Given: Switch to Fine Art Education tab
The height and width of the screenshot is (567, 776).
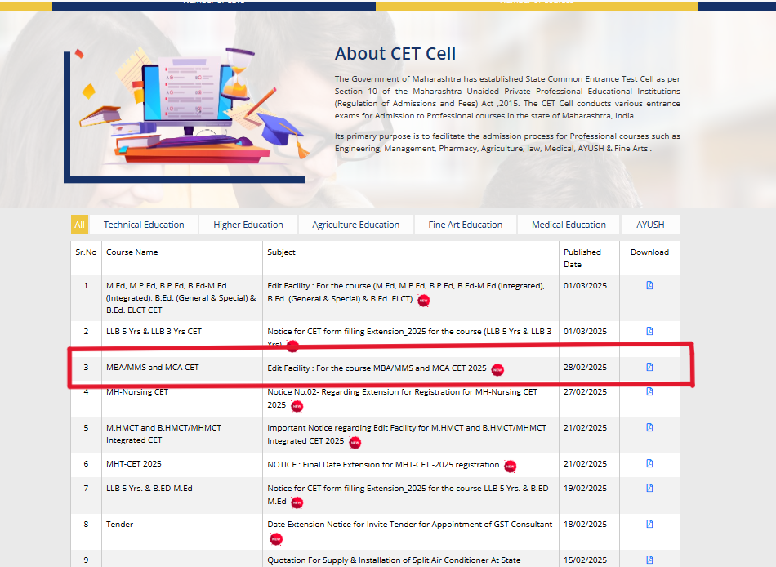Looking at the screenshot, I should pos(466,225).
